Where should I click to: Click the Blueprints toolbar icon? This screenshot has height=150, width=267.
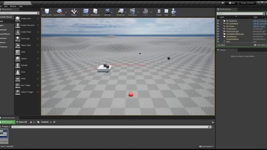coord(121,11)
